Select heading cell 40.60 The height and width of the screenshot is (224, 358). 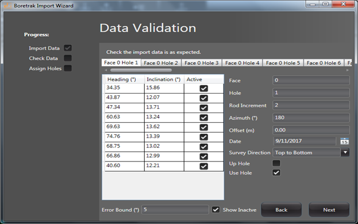(x=125, y=167)
